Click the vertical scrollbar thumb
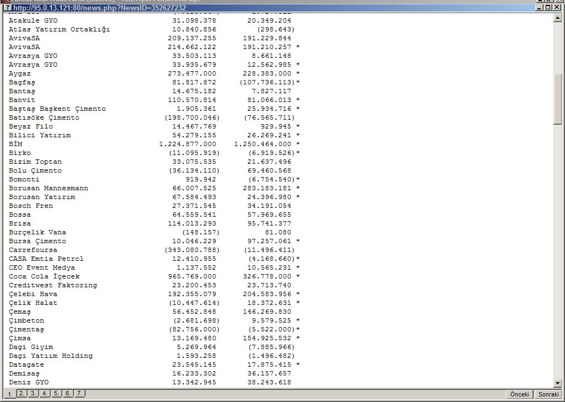Screen dimensions: 565x402 (558, 99)
